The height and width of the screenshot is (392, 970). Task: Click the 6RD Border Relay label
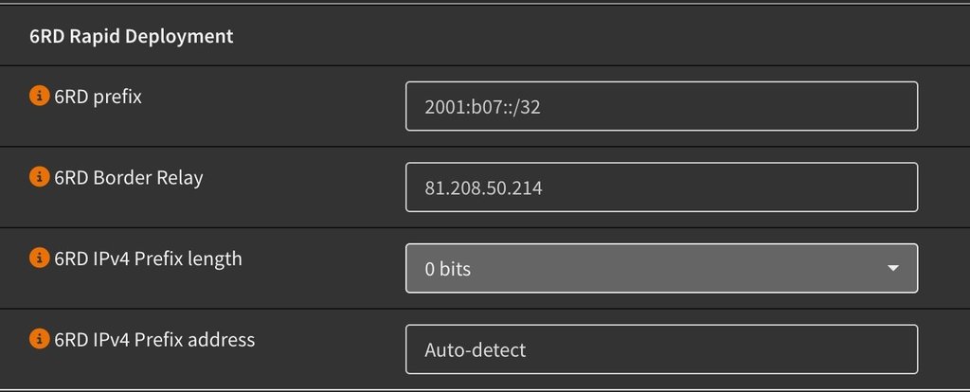[129, 177]
